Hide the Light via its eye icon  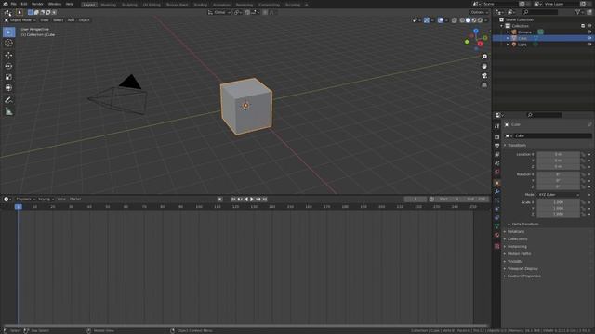589,45
